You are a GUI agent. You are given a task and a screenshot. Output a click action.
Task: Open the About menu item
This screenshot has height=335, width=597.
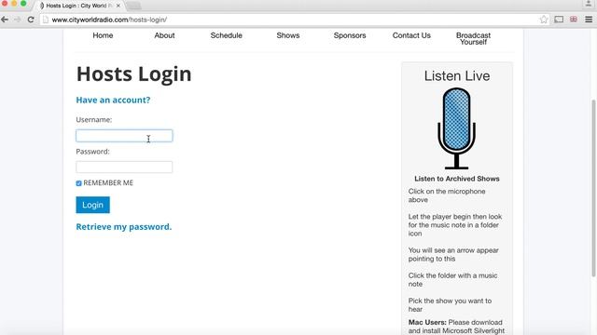[x=164, y=35]
